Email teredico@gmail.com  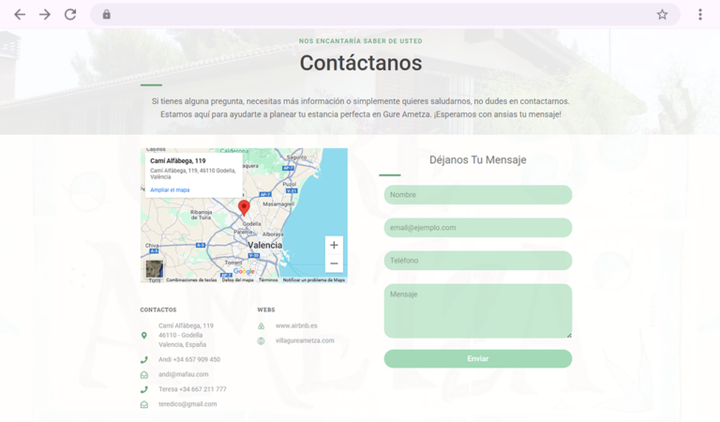coord(187,404)
